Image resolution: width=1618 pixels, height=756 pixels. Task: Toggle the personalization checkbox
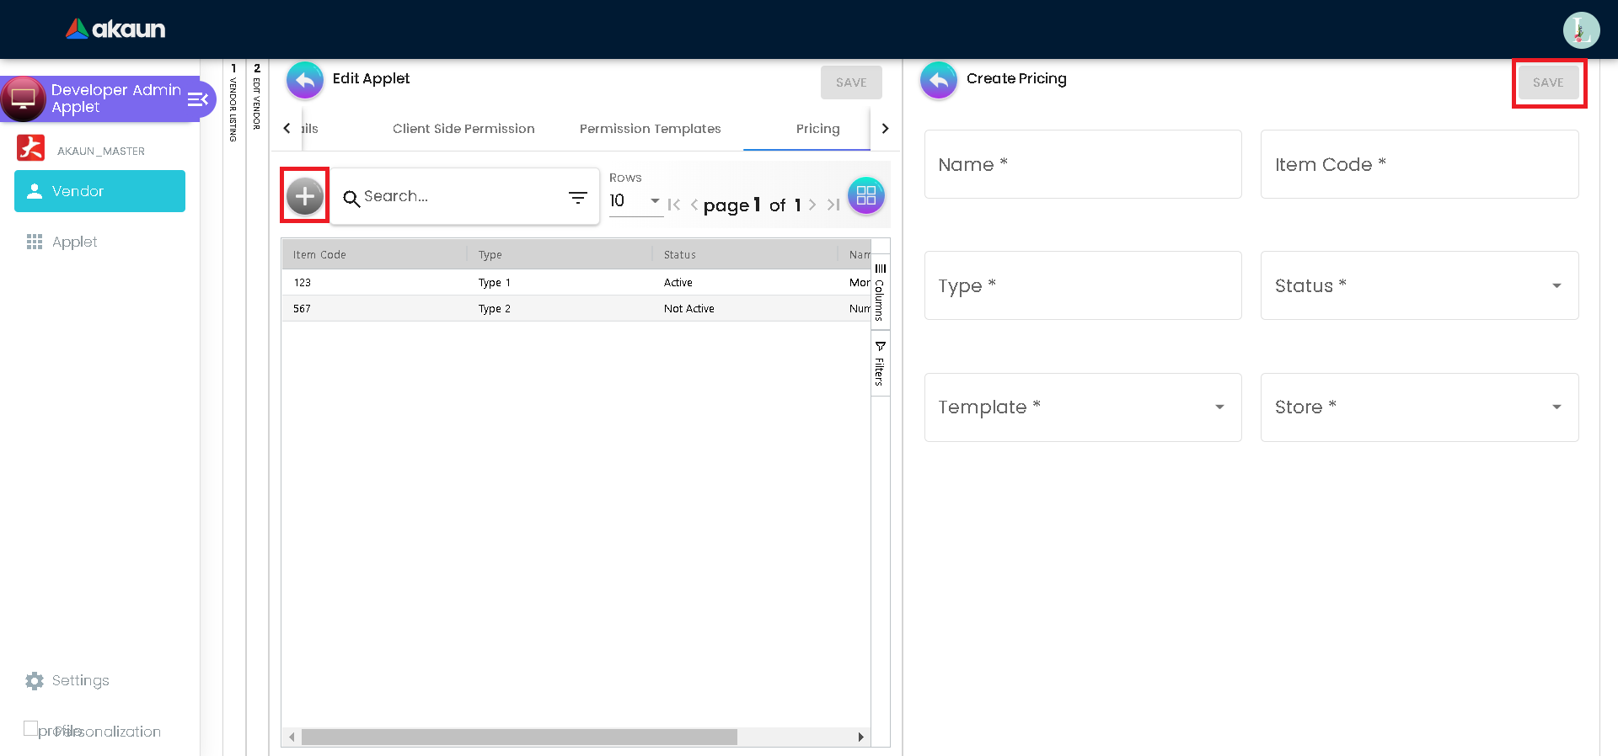31,728
